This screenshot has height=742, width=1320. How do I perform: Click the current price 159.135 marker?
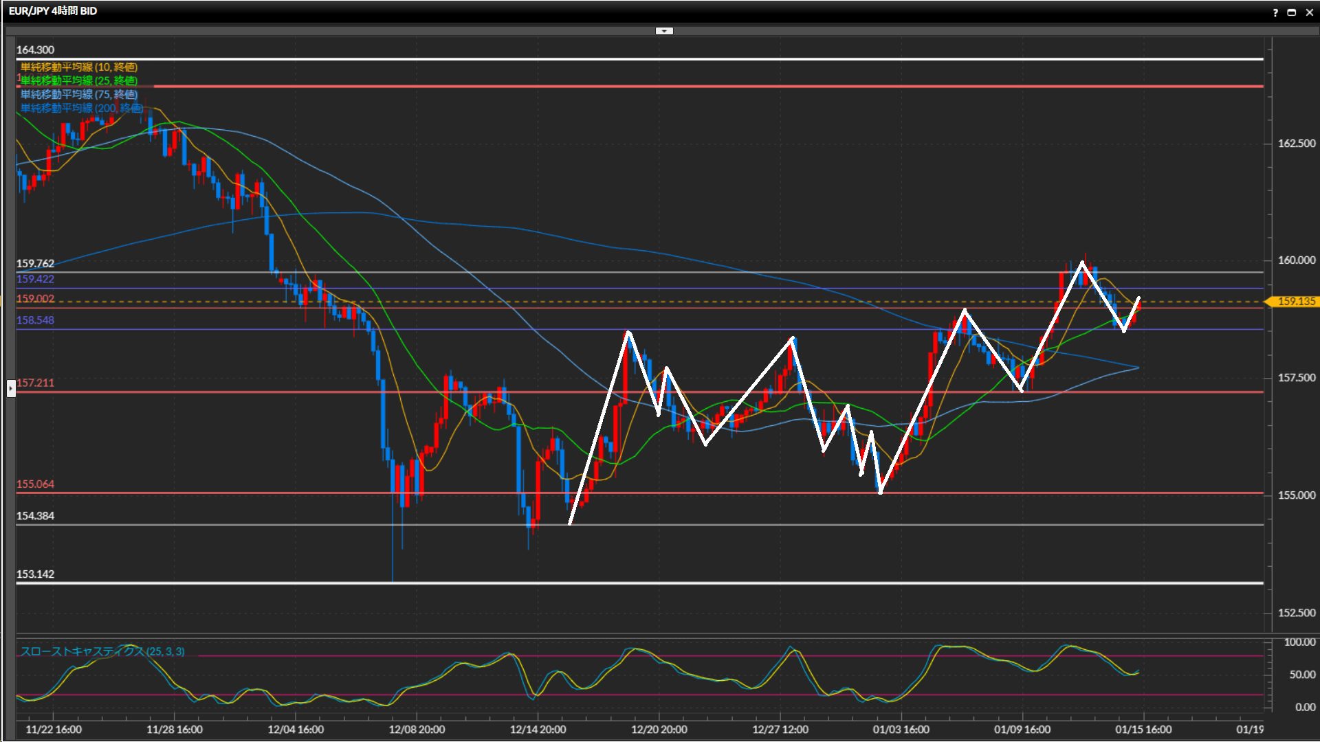pos(1295,302)
